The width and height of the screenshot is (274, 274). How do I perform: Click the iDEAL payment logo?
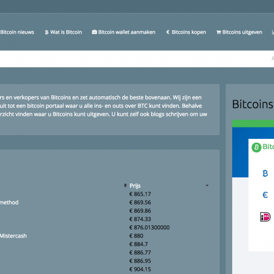(265, 217)
